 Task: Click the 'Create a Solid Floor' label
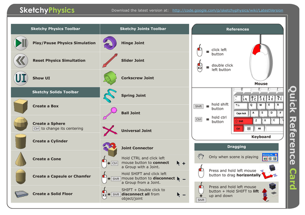pyautogui.click(x=52, y=194)
